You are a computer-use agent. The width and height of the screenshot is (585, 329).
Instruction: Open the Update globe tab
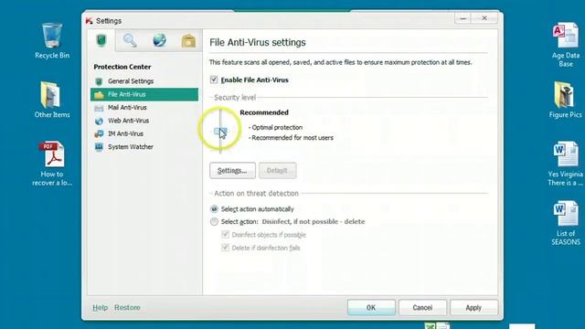coord(159,40)
